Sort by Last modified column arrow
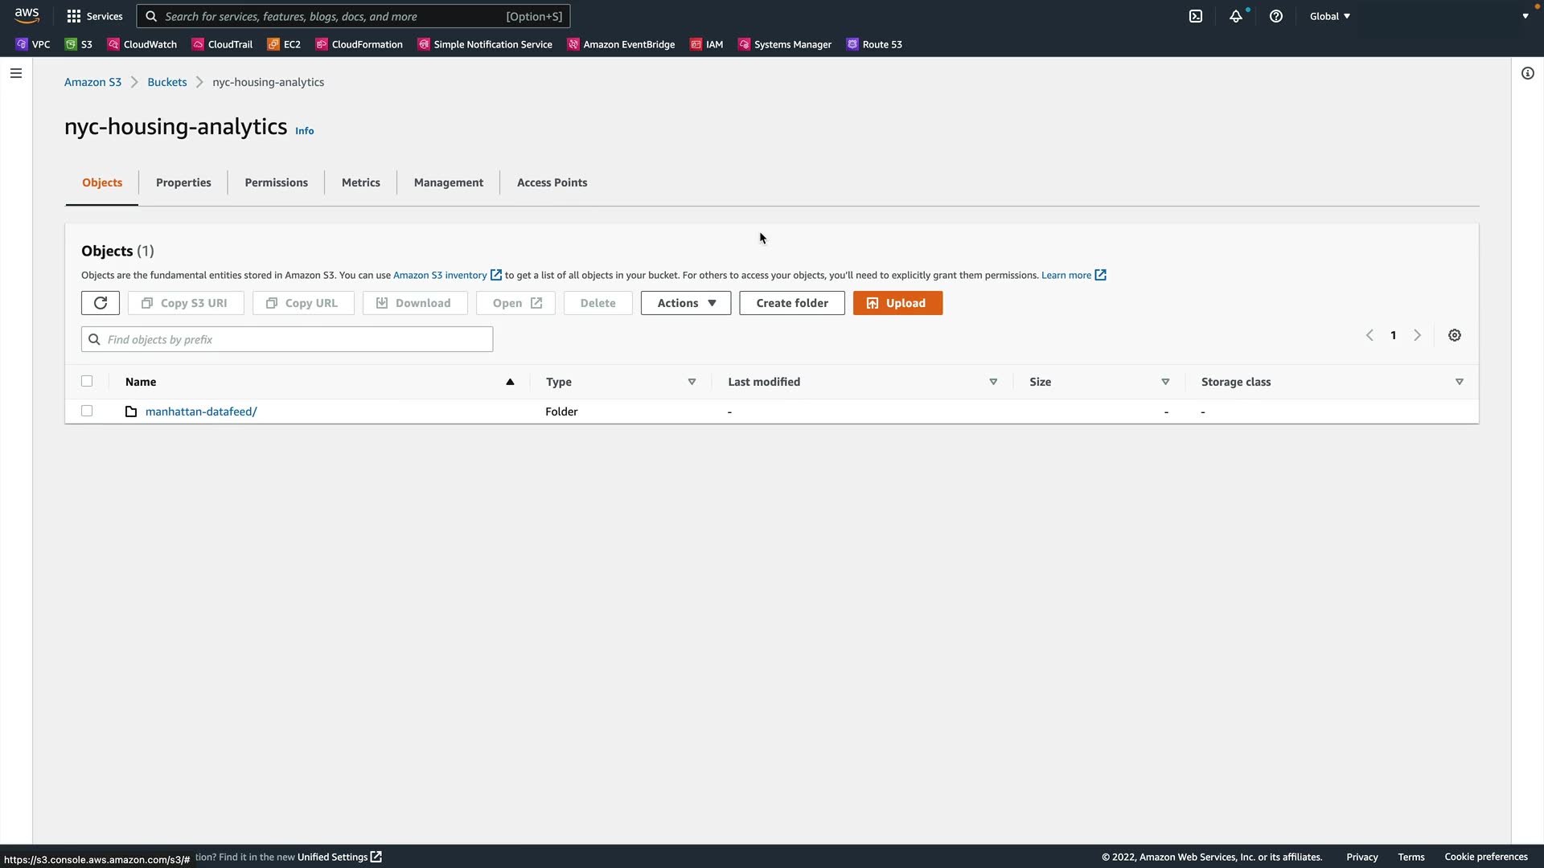Image resolution: width=1544 pixels, height=868 pixels. [x=993, y=382]
